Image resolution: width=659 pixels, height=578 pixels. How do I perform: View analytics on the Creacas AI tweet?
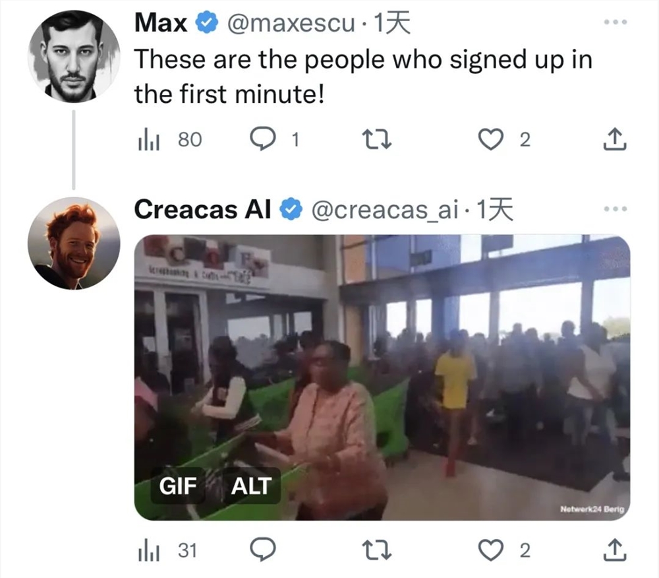[167, 550]
